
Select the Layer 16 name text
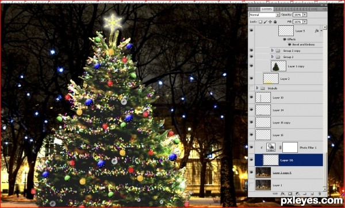click(x=287, y=160)
